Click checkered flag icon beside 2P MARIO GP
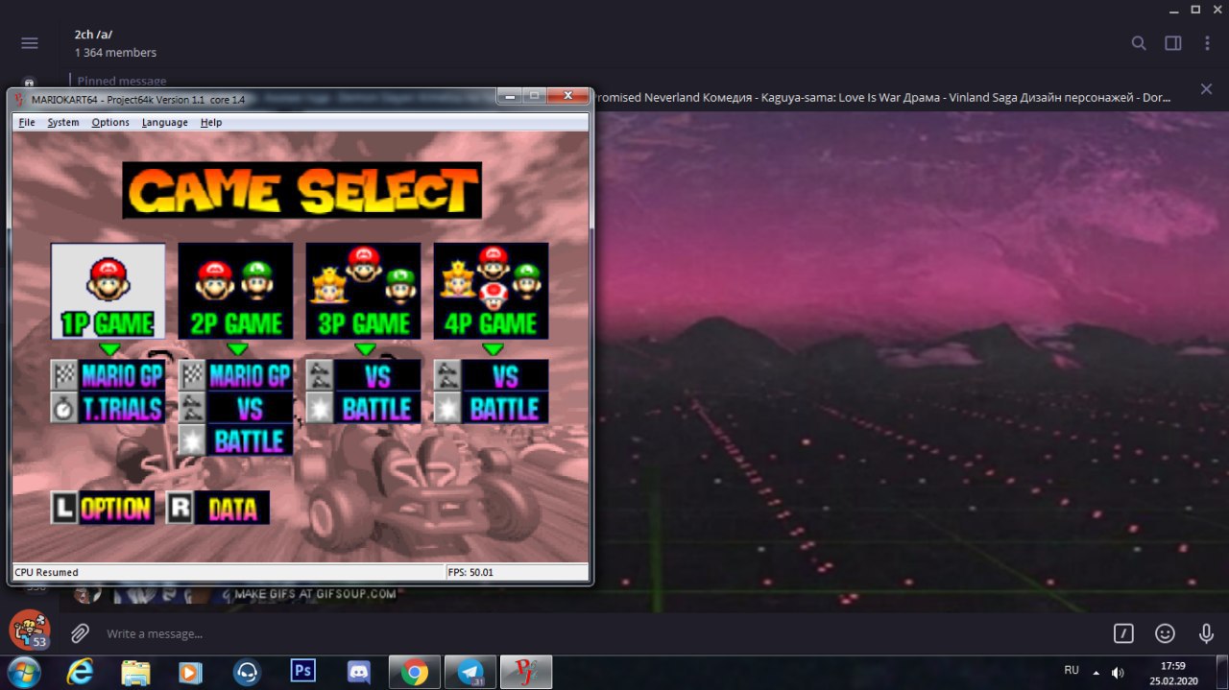The width and height of the screenshot is (1229, 690). click(192, 375)
